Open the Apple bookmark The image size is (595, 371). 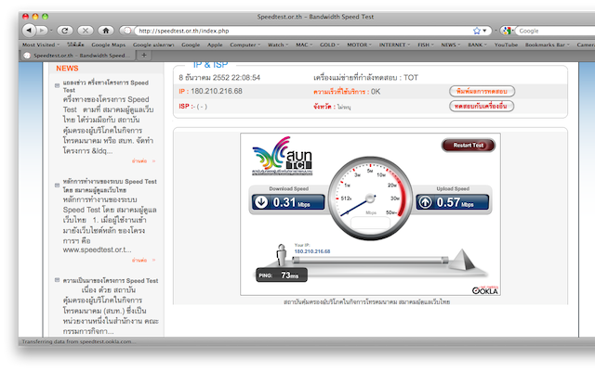pos(215,45)
